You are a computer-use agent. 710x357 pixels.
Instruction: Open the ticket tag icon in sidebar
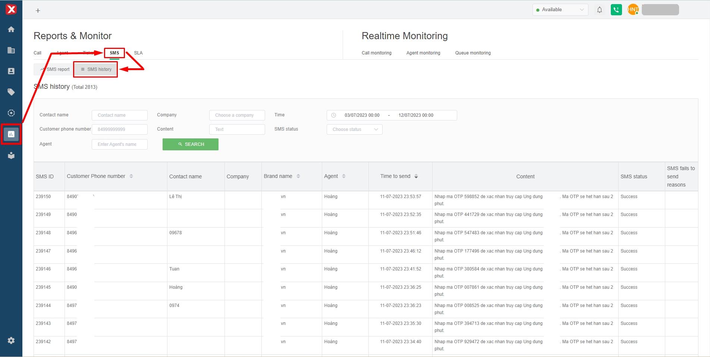tap(11, 92)
